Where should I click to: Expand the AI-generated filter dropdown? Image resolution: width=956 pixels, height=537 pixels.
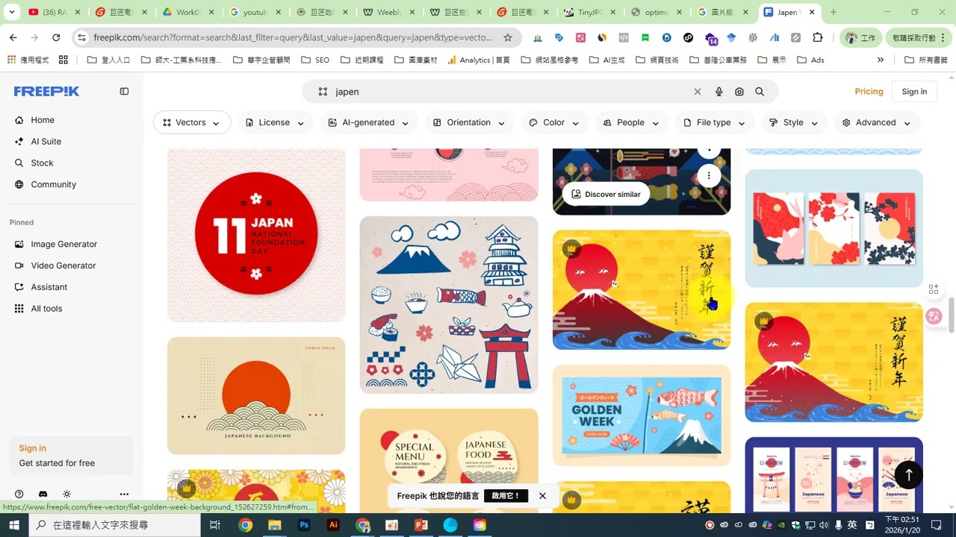point(369,122)
